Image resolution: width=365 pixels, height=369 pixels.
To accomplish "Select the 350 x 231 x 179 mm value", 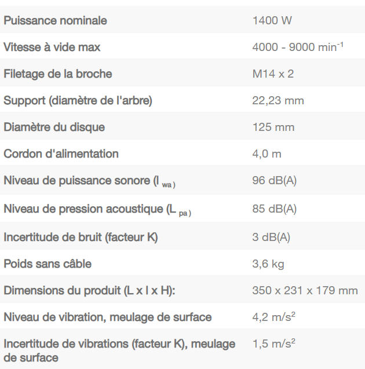I will [x=305, y=291].
